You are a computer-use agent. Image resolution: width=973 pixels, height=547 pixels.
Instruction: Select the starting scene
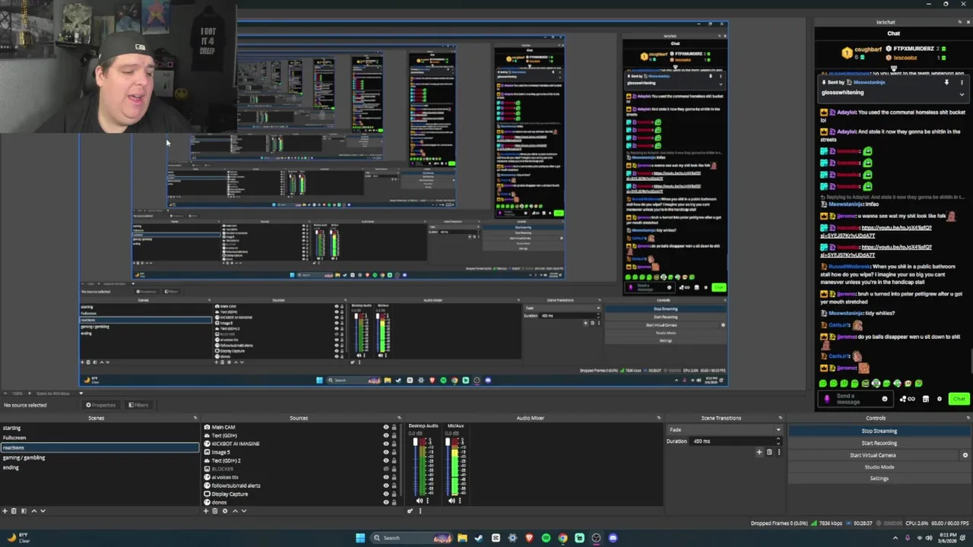(100, 428)
